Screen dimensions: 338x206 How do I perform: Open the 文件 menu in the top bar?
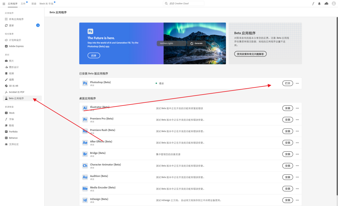23,3
